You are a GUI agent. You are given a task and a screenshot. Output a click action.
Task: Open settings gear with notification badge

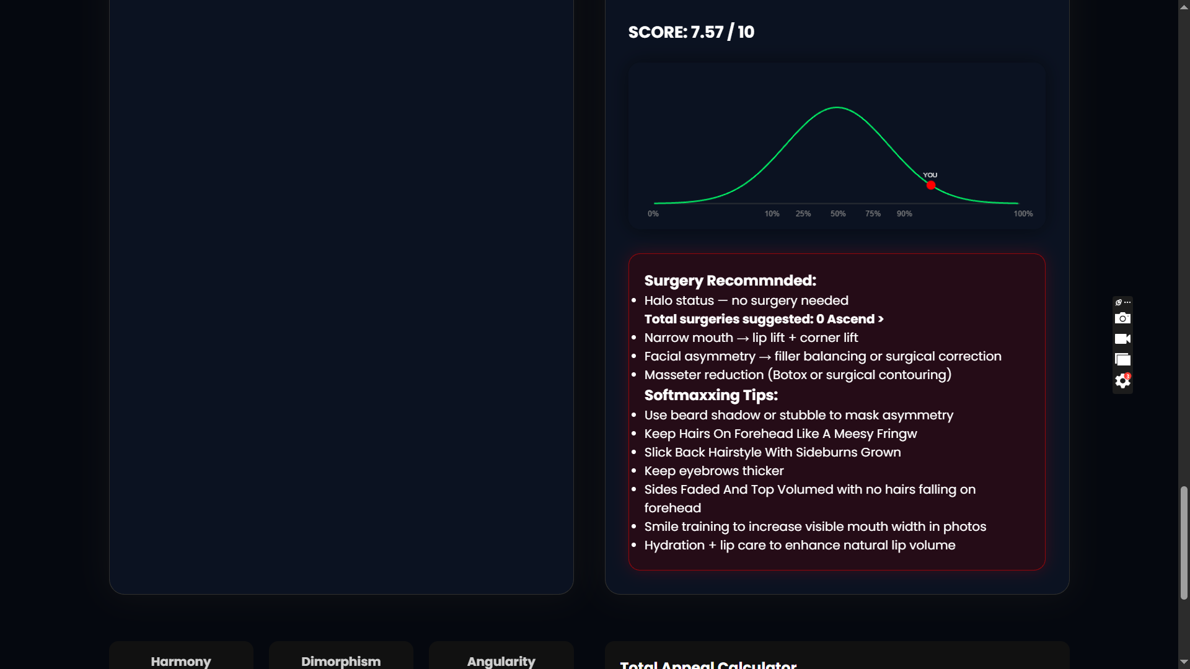(x=1122, y=381)
